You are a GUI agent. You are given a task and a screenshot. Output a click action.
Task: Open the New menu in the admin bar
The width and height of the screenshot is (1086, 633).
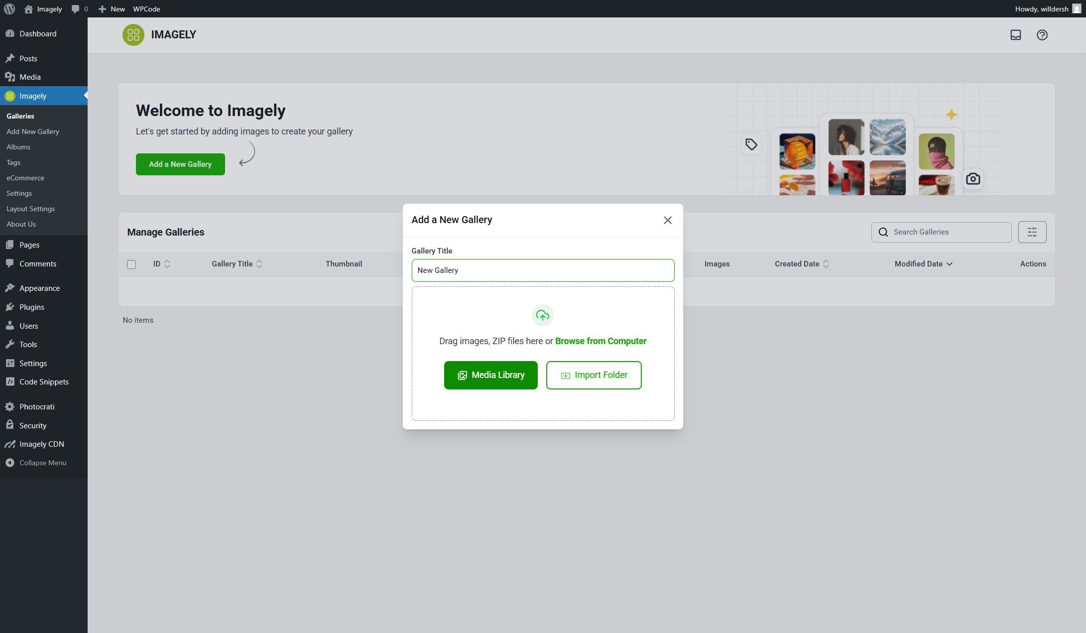pyautogui.click(x=112, y=8)
